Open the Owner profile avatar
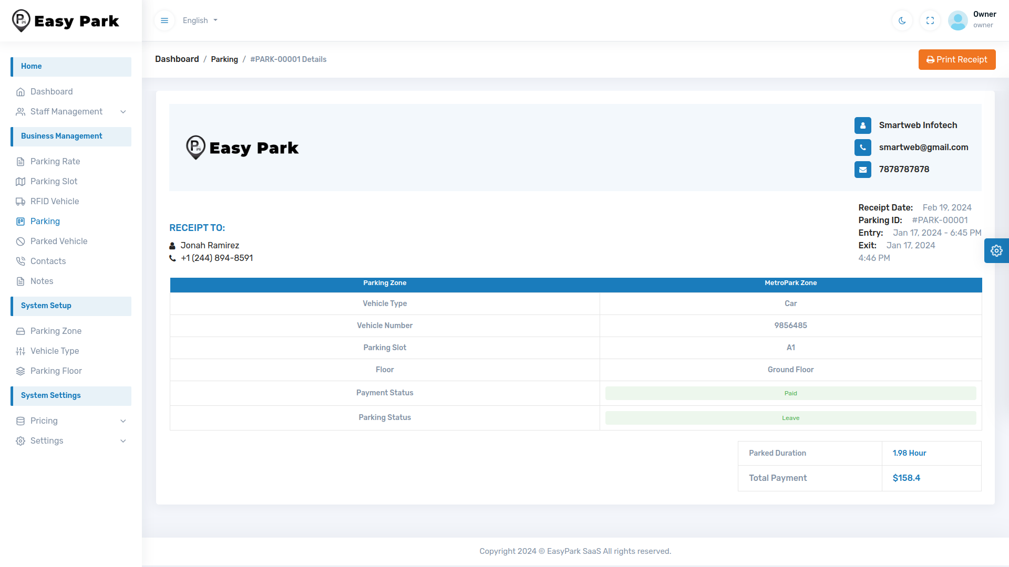This screenshot has width=1009, height=567. [957, 20]
